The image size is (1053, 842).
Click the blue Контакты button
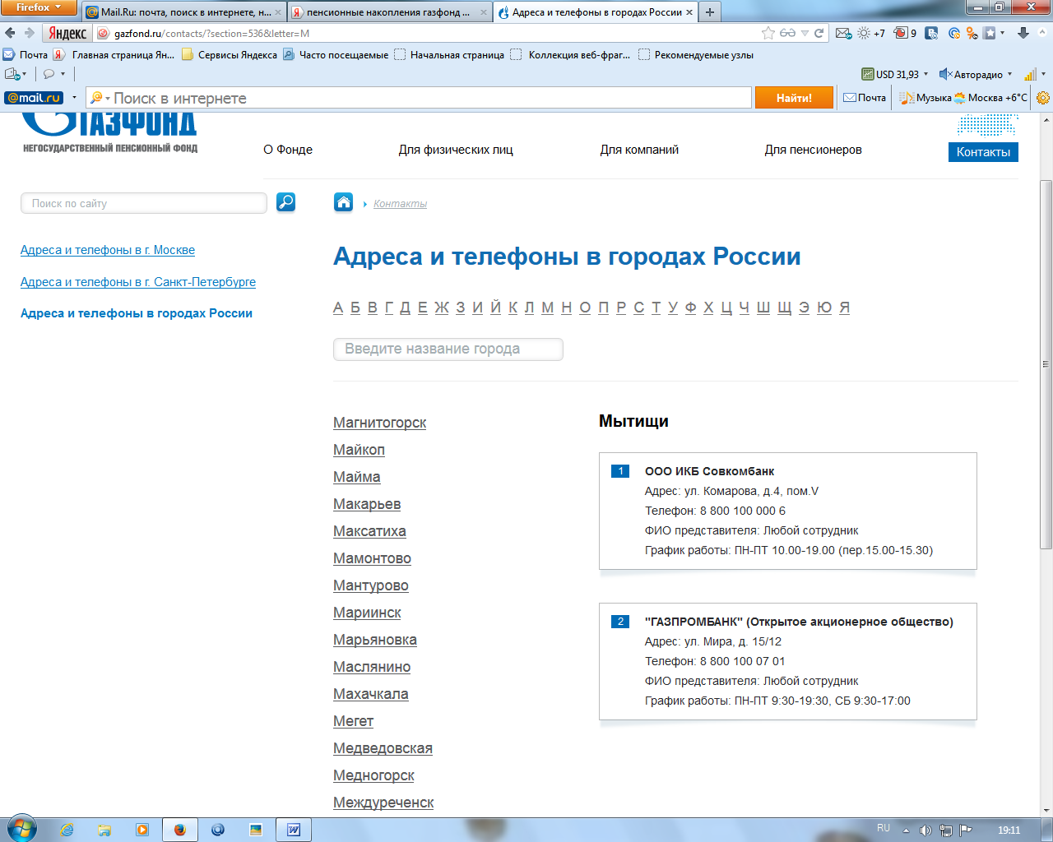(x=983, y=152)
